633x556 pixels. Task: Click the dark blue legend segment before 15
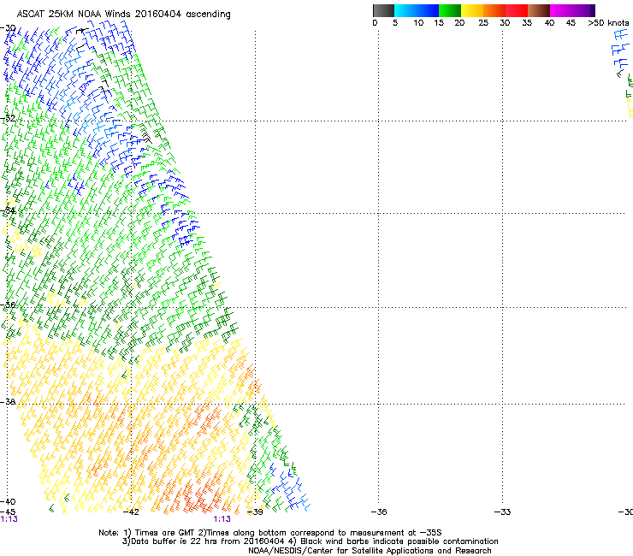(428, 10)
